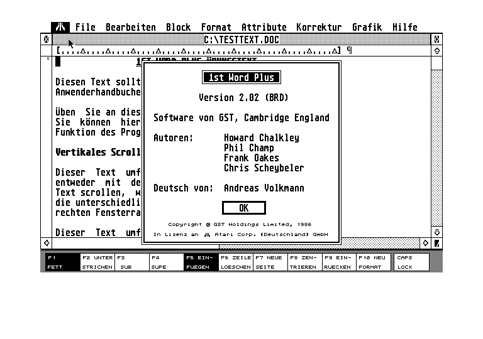Click the scroll down arrow
483x339 pixels.
pos(436,232)
